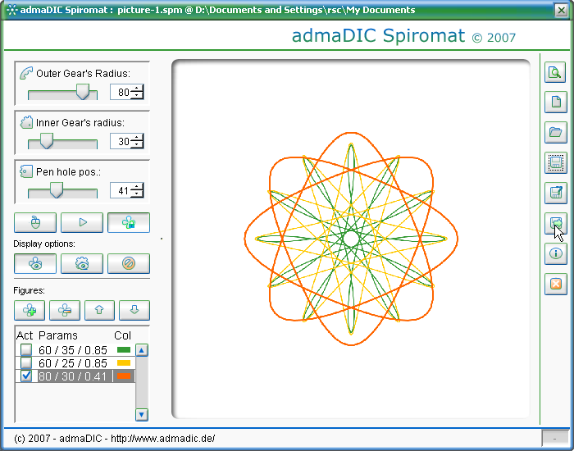
Task: Select the gear-with-eye display option
Action: (x=82, y=263)
